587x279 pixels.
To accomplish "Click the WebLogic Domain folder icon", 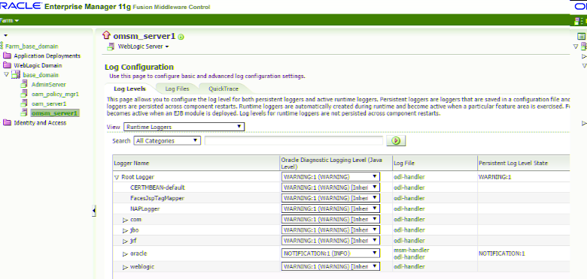I will pos(7,65).
